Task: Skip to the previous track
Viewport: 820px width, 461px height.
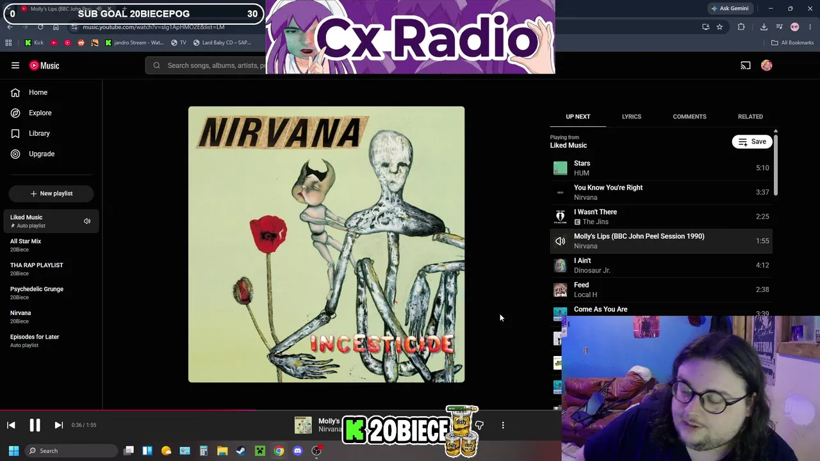Action: coord(11,425)
